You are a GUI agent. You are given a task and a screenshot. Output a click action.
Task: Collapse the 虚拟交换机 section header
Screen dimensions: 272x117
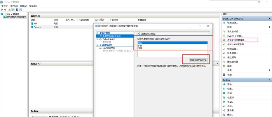click(97, 33)
